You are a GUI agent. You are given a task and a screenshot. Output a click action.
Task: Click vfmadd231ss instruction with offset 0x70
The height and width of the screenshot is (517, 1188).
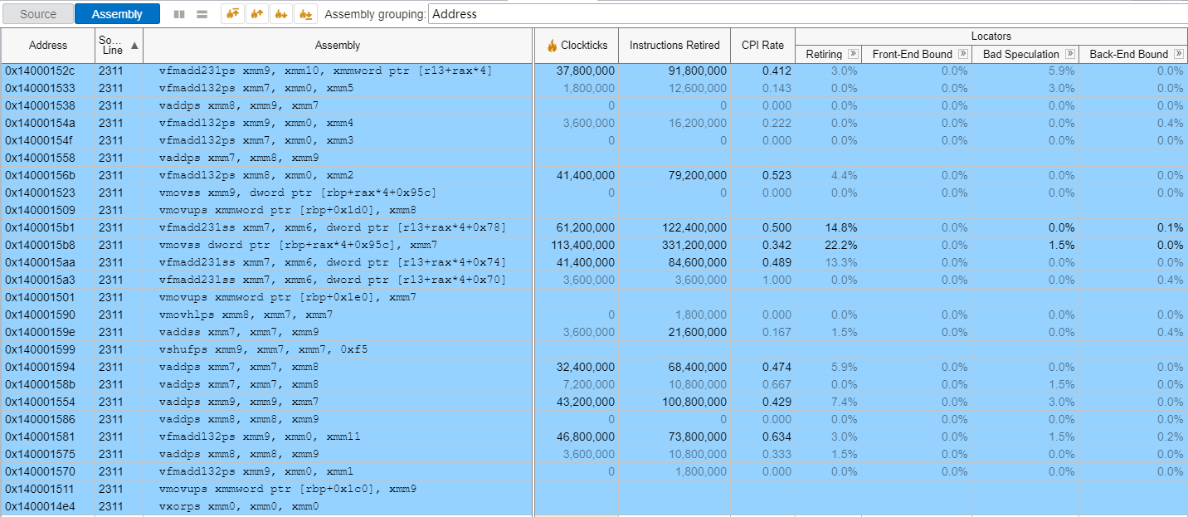click(x=332, y=280)
